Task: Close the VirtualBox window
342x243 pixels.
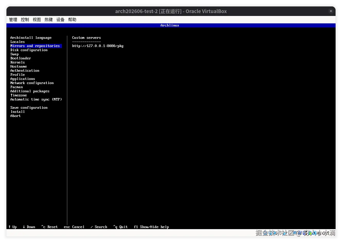Action: pos(331,11)
